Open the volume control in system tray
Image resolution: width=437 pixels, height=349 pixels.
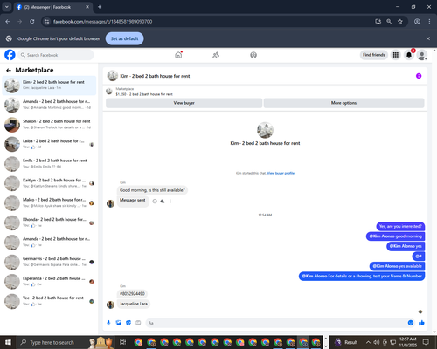pos(377,342)
